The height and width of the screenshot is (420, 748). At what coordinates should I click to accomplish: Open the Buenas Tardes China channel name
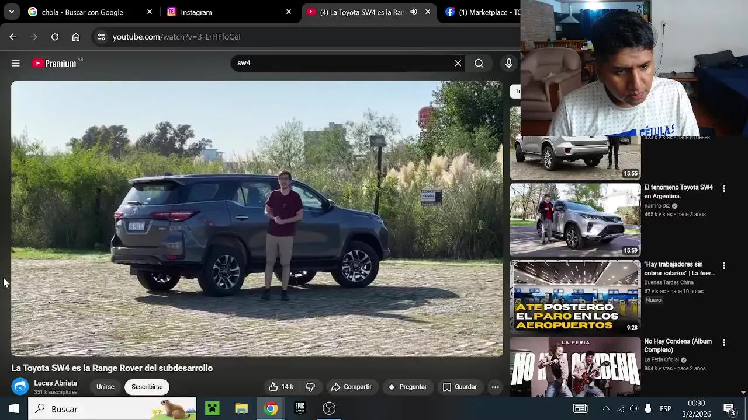click(669, 283)
